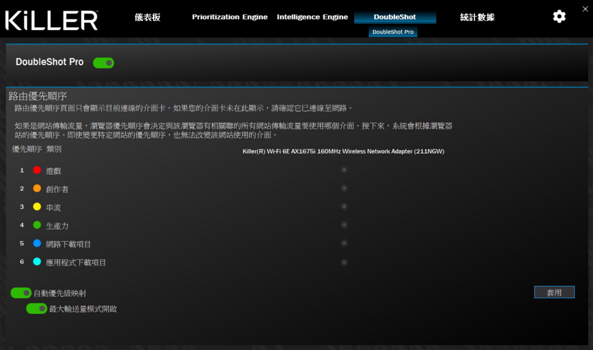The width and height of the screenshot is (593, 350).
Task: Go to the Intelligence Engine tab
Action: tap(312, 17)
